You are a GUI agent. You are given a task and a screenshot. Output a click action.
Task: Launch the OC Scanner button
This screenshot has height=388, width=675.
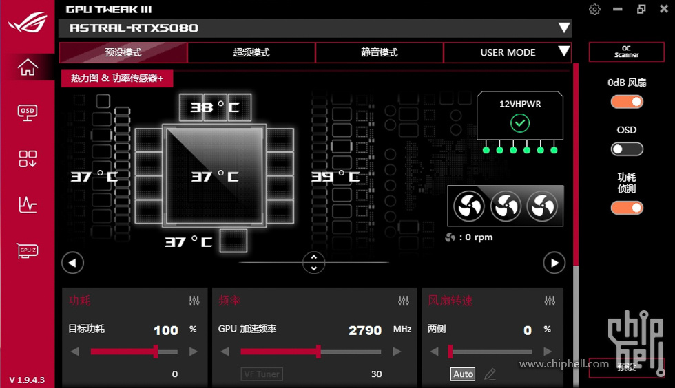point(626,52)
